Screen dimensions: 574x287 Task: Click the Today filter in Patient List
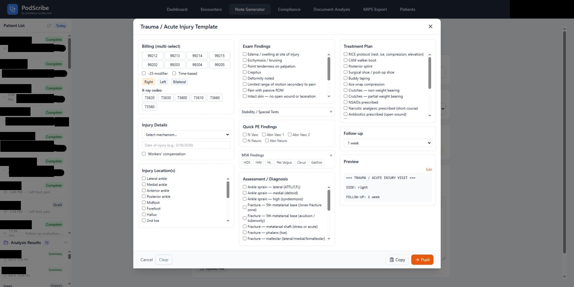[61, 26]
